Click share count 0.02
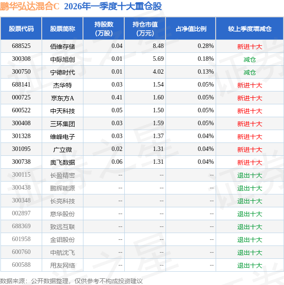The height and width of the screenshot is (285, 284). point(117,149)
